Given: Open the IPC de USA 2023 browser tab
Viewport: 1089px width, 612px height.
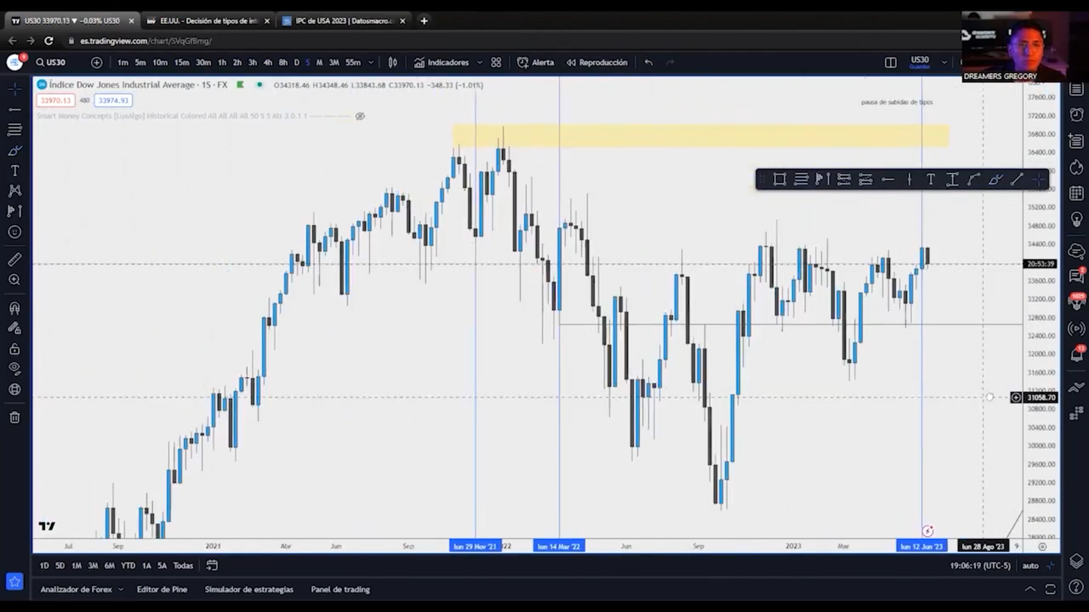Looking at the screenshot, I should point(344,21).
